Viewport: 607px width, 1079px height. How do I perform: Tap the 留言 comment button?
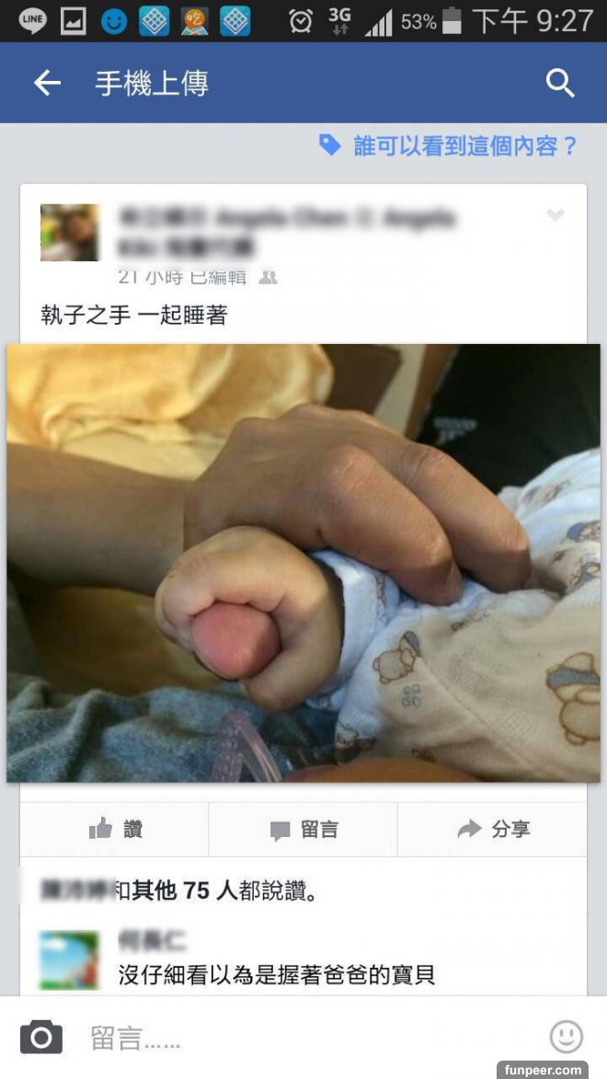[303, 829]
